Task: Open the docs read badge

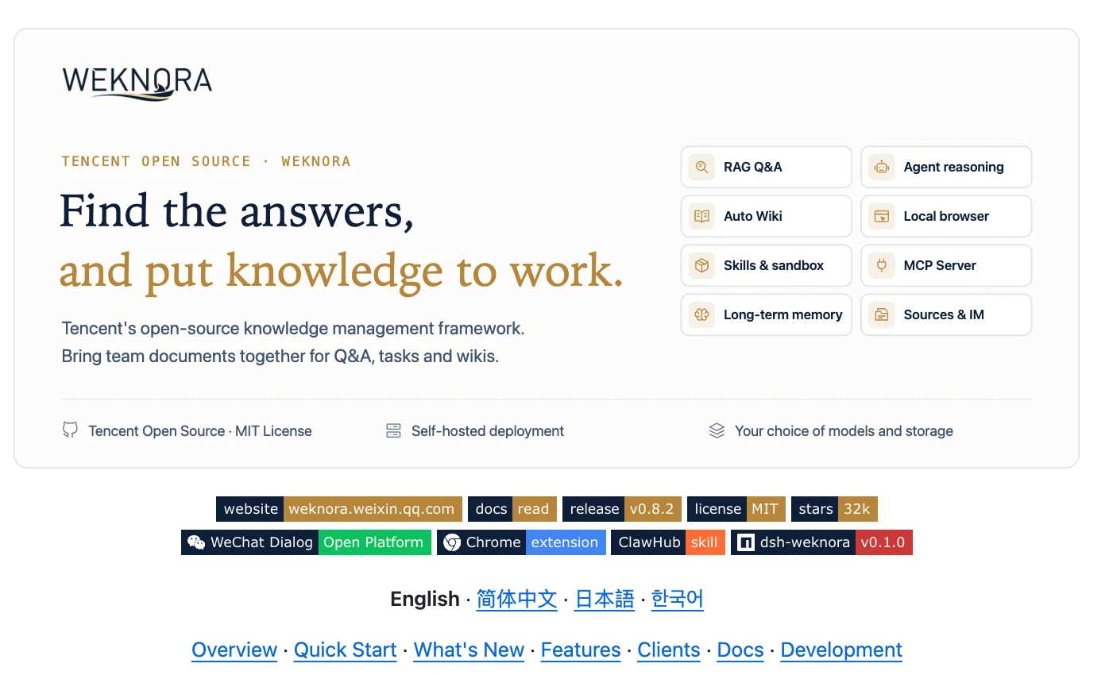Action: (x=512, y=509)
